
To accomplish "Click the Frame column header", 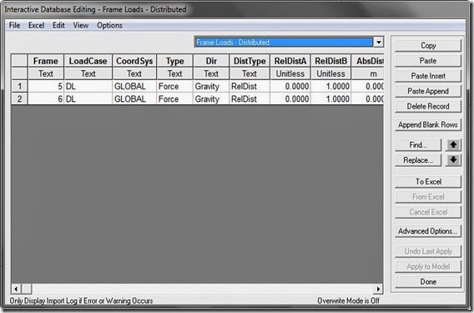I will coord(46,61).
